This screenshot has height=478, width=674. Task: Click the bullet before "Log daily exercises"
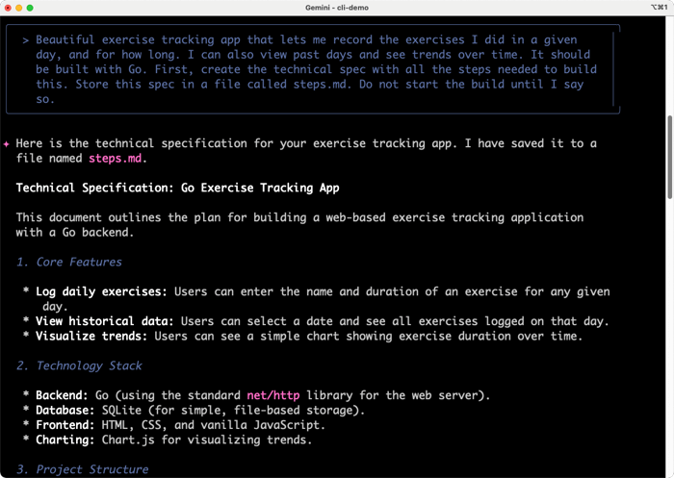pos(26,291)
